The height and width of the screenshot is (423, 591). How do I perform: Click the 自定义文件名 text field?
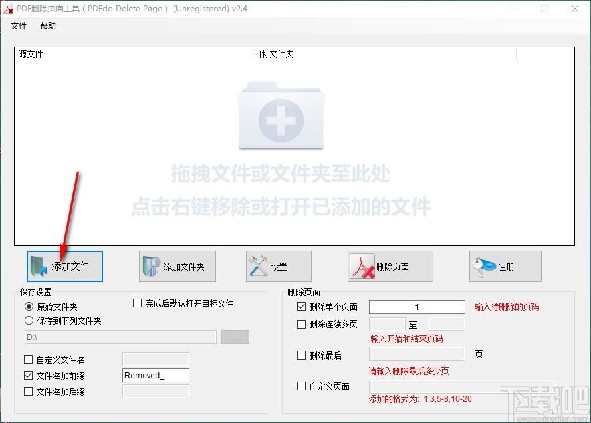coord(156,360)
